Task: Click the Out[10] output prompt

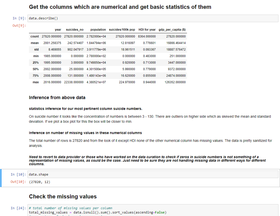Action: tap(18, 182)
